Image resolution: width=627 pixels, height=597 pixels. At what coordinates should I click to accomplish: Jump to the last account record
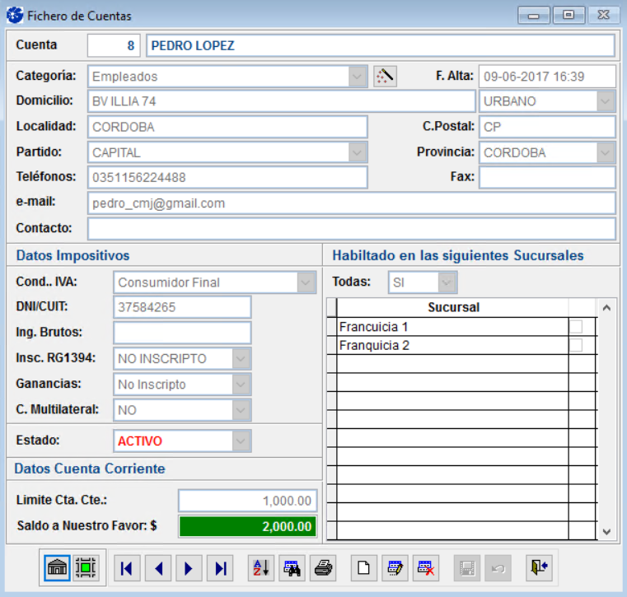[x=221, y=568]
